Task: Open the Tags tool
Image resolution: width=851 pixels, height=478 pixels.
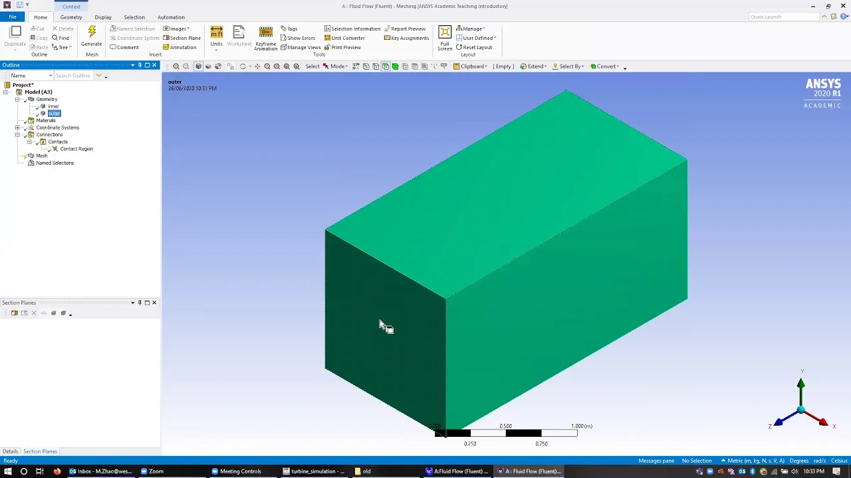Action: [x=289, y=29]
